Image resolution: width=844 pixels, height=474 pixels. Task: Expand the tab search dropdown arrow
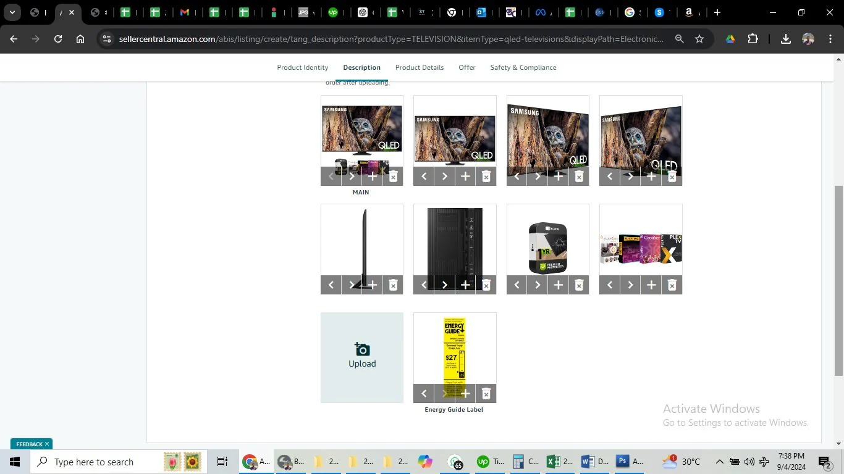(x=12, y=12)
